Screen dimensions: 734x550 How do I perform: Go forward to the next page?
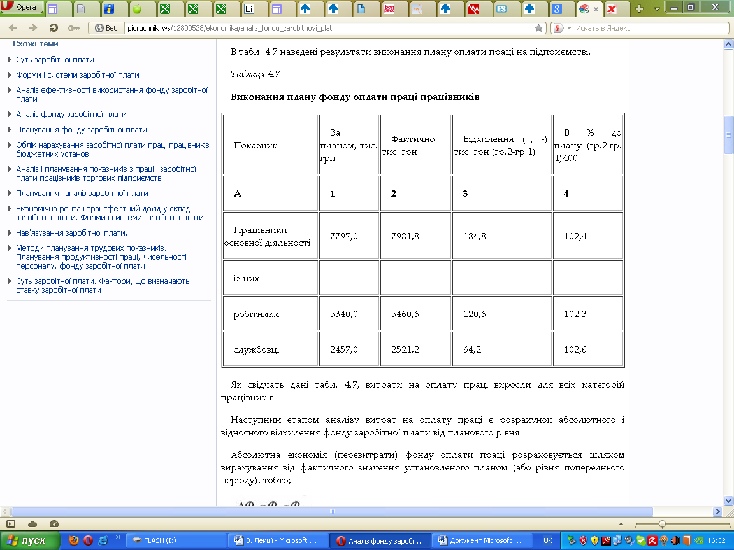pos(32,28)
